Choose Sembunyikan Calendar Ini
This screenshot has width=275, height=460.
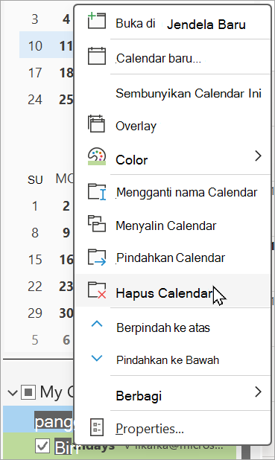point(173,93)
